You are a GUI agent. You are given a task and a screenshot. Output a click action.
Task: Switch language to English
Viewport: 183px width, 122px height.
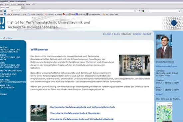137,34
